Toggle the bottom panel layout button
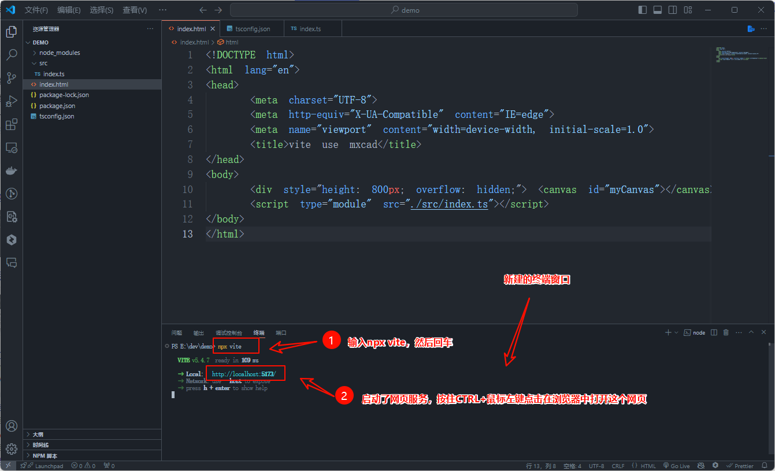The width and height of the screenshot is (775, 471). click(657, 10)
